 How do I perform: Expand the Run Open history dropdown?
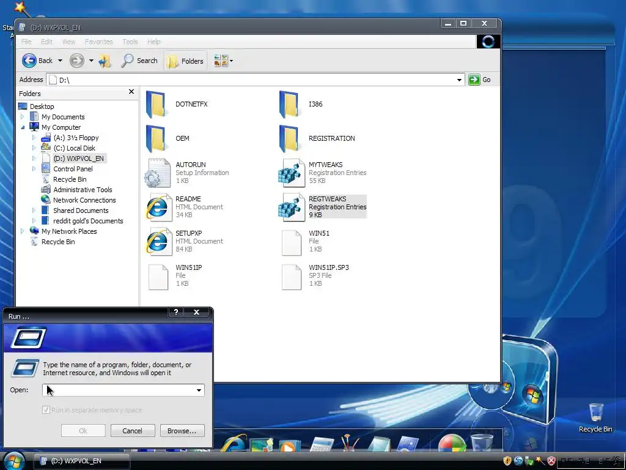(199, 390)
